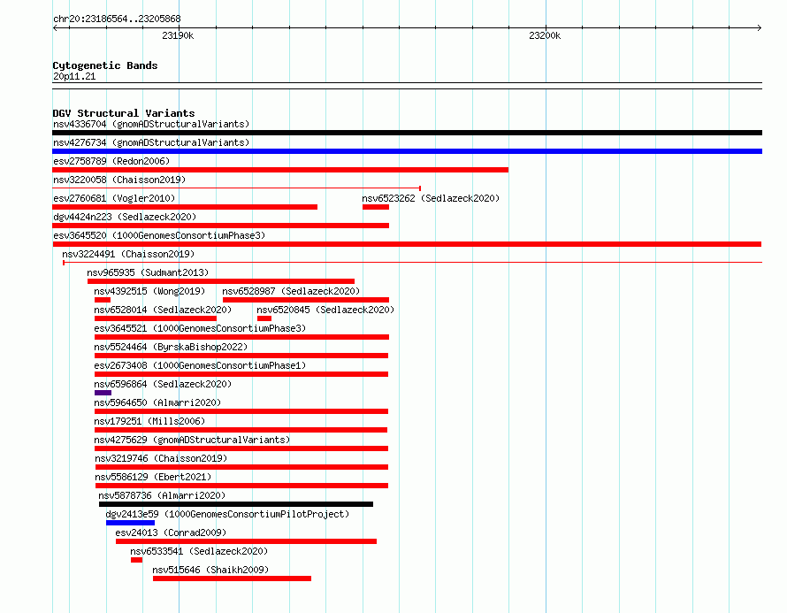Click the nsv5878736 (Almarri2020) label
787x613 pixels.
pyautogui.click(x=162, y=495)
